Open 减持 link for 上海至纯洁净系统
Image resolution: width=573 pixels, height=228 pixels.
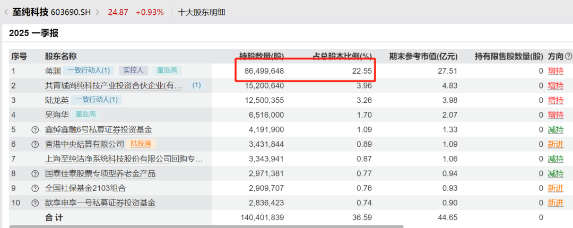pos(555,159)
